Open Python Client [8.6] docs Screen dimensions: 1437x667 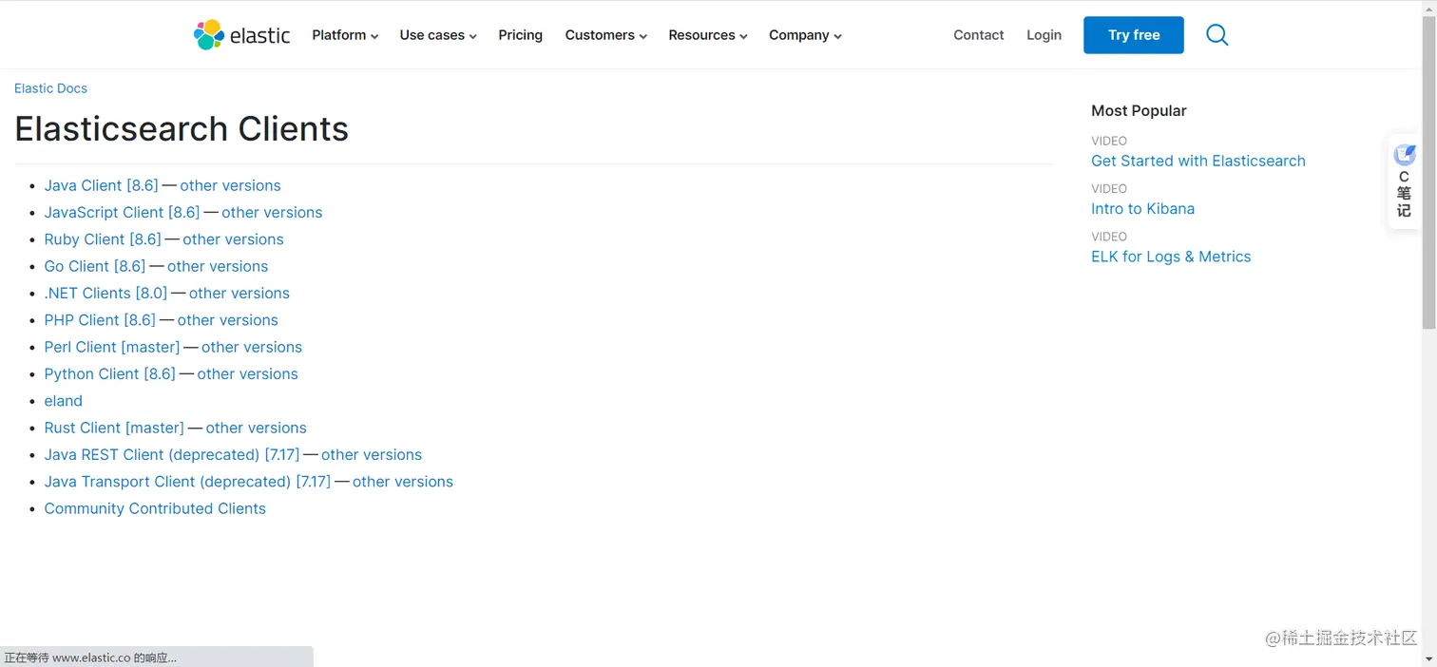pos(110,373)
